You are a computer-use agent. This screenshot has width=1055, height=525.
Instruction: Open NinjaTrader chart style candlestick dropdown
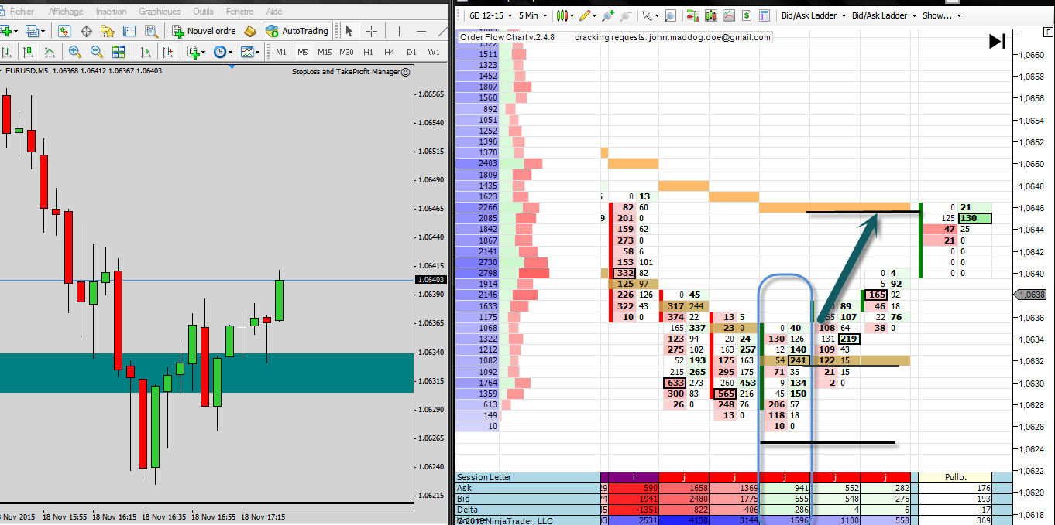pos(565,15)
